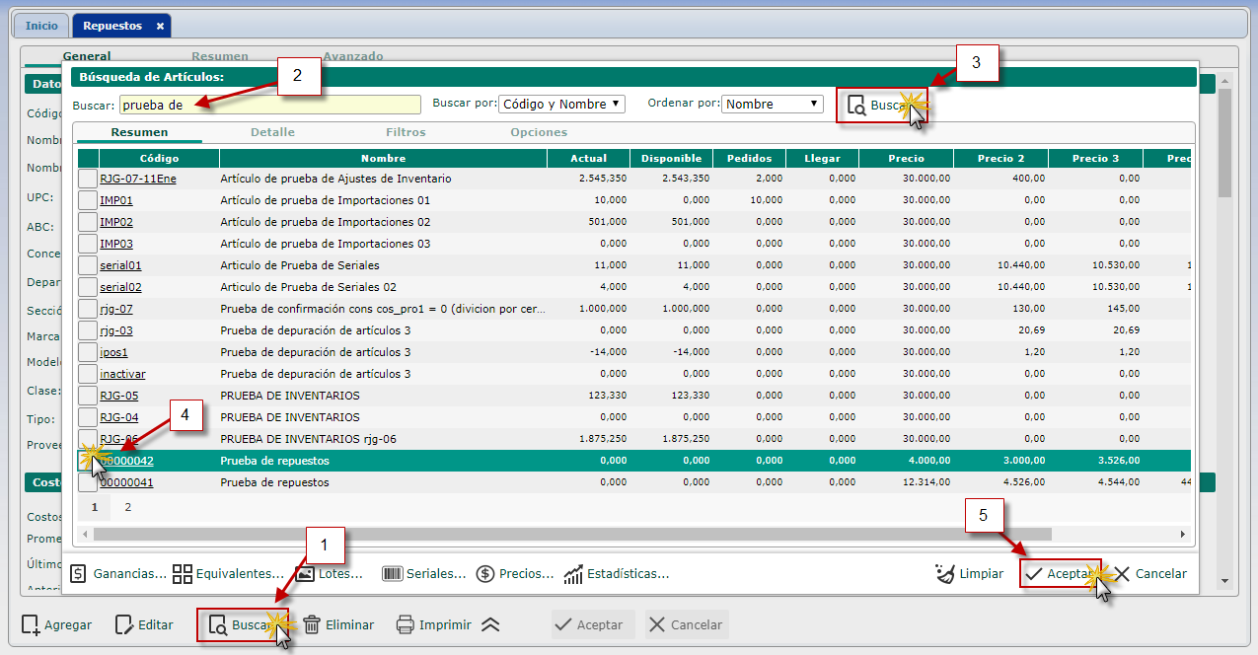Tick the checkbox for item 00000041

[x=88, y=482]
